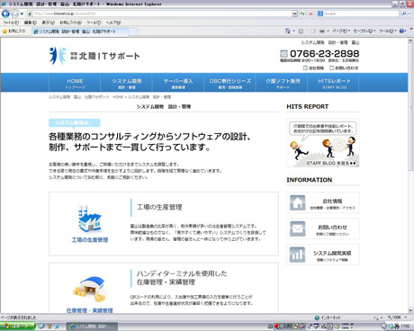Click the STAFF BLOG を見る banner
Screen dimensions: 414x331
(x=322, y=143)
